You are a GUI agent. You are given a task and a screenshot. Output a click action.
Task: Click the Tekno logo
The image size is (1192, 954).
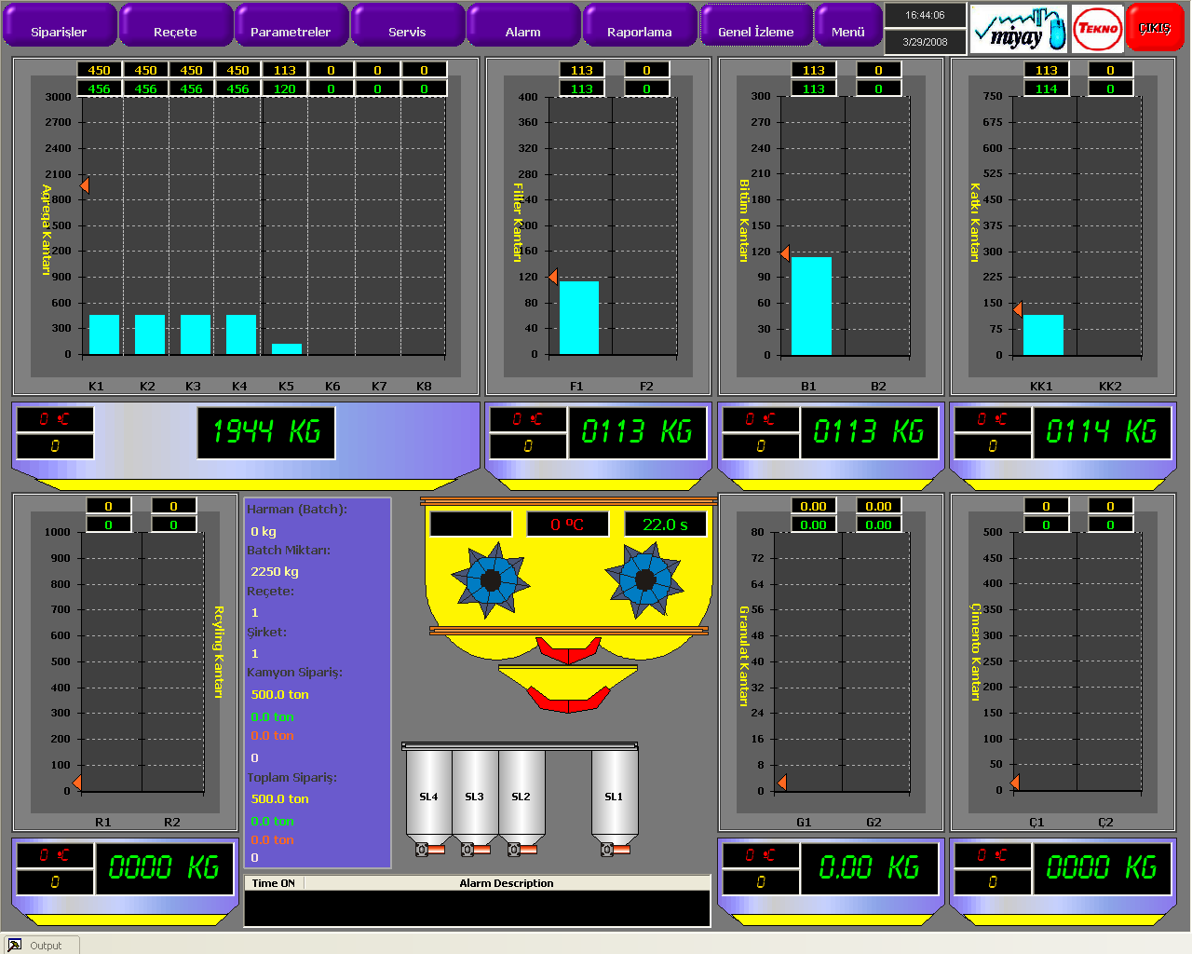pyautogui.click(x=1097, y=29)
